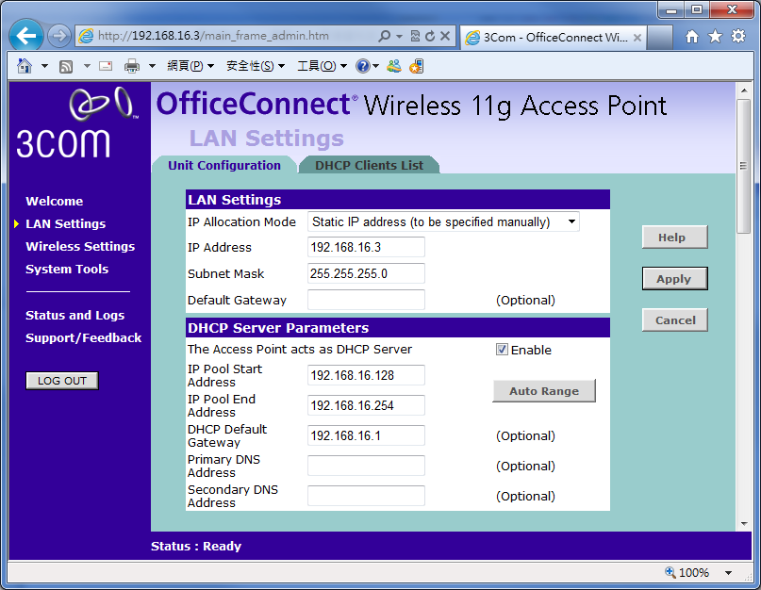Click the vertical scrollbar thumb

click(x=743, y=167)
